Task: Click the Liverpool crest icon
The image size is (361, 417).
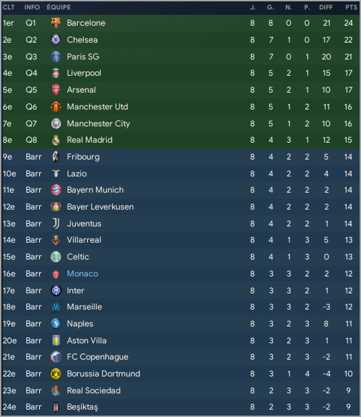Action: [x=55, y=73]
